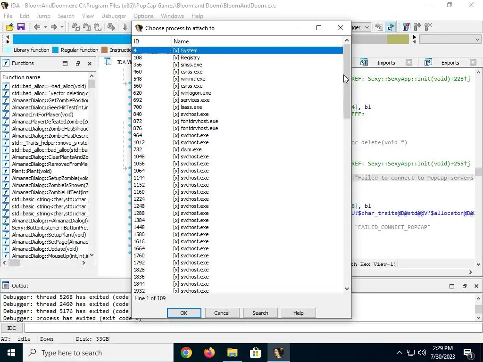Click the Library function color swatch
The width and height of the screenshot is (483, 362).
8,50
